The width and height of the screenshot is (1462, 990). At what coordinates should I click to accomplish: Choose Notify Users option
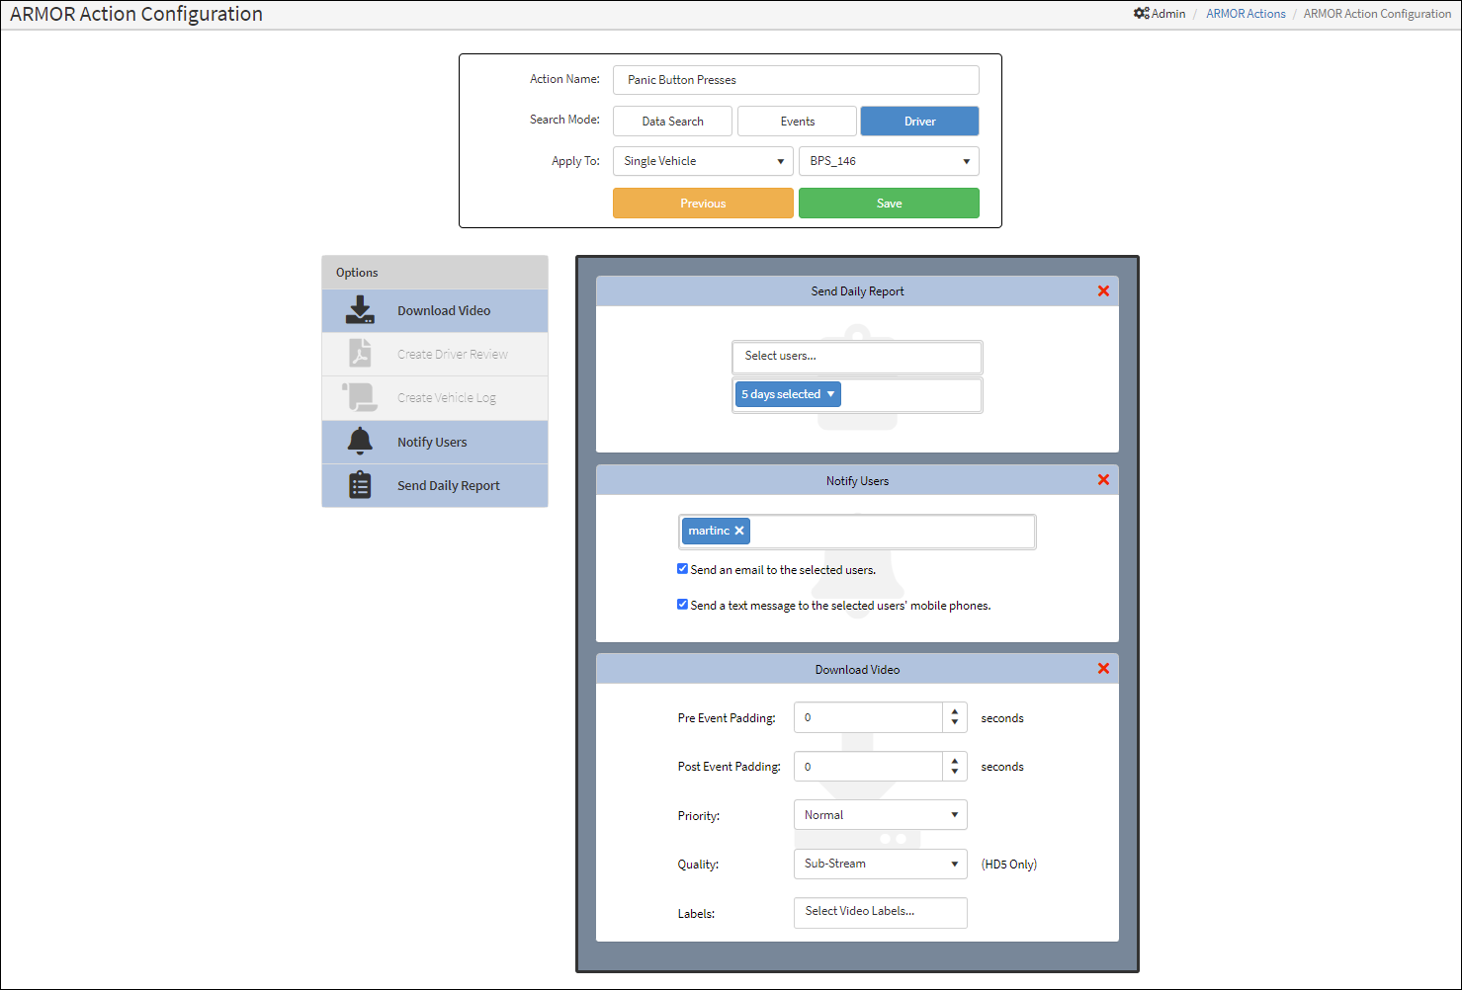pos(435,442)
